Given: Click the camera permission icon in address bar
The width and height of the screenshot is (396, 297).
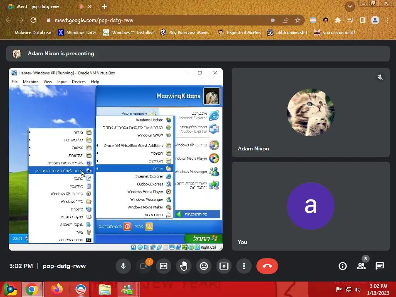Looking at the screenshot, I should (x=273, y=20).
